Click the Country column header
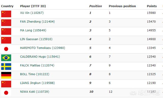The height and width of the screenshot is (98, 163). [7, 6]
